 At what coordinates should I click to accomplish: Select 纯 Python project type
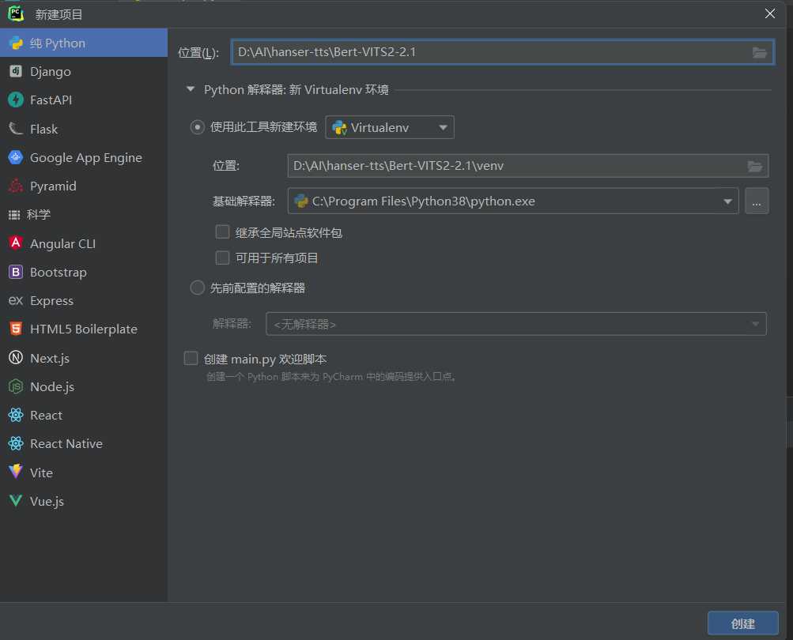point(84,43)
